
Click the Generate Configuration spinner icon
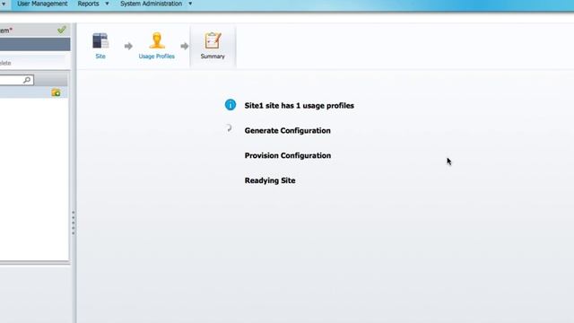click(x=229, y=127)
